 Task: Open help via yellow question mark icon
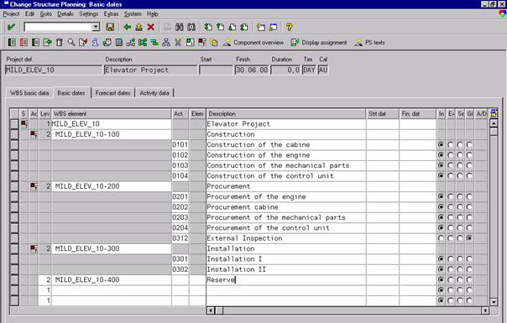[290, 27]
